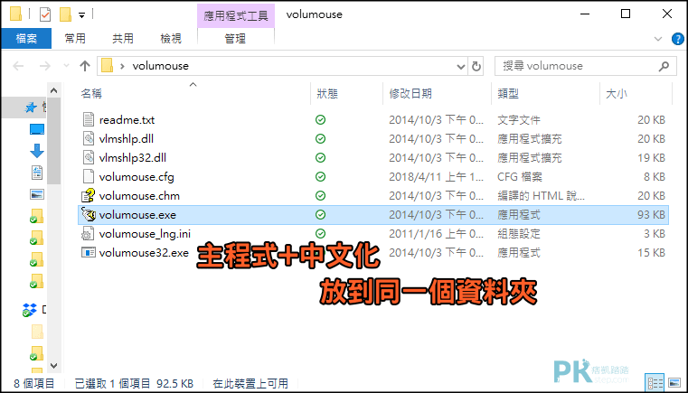Switch to the 共用 ribbon tab

pyautogui.click(x=123, y=39)
